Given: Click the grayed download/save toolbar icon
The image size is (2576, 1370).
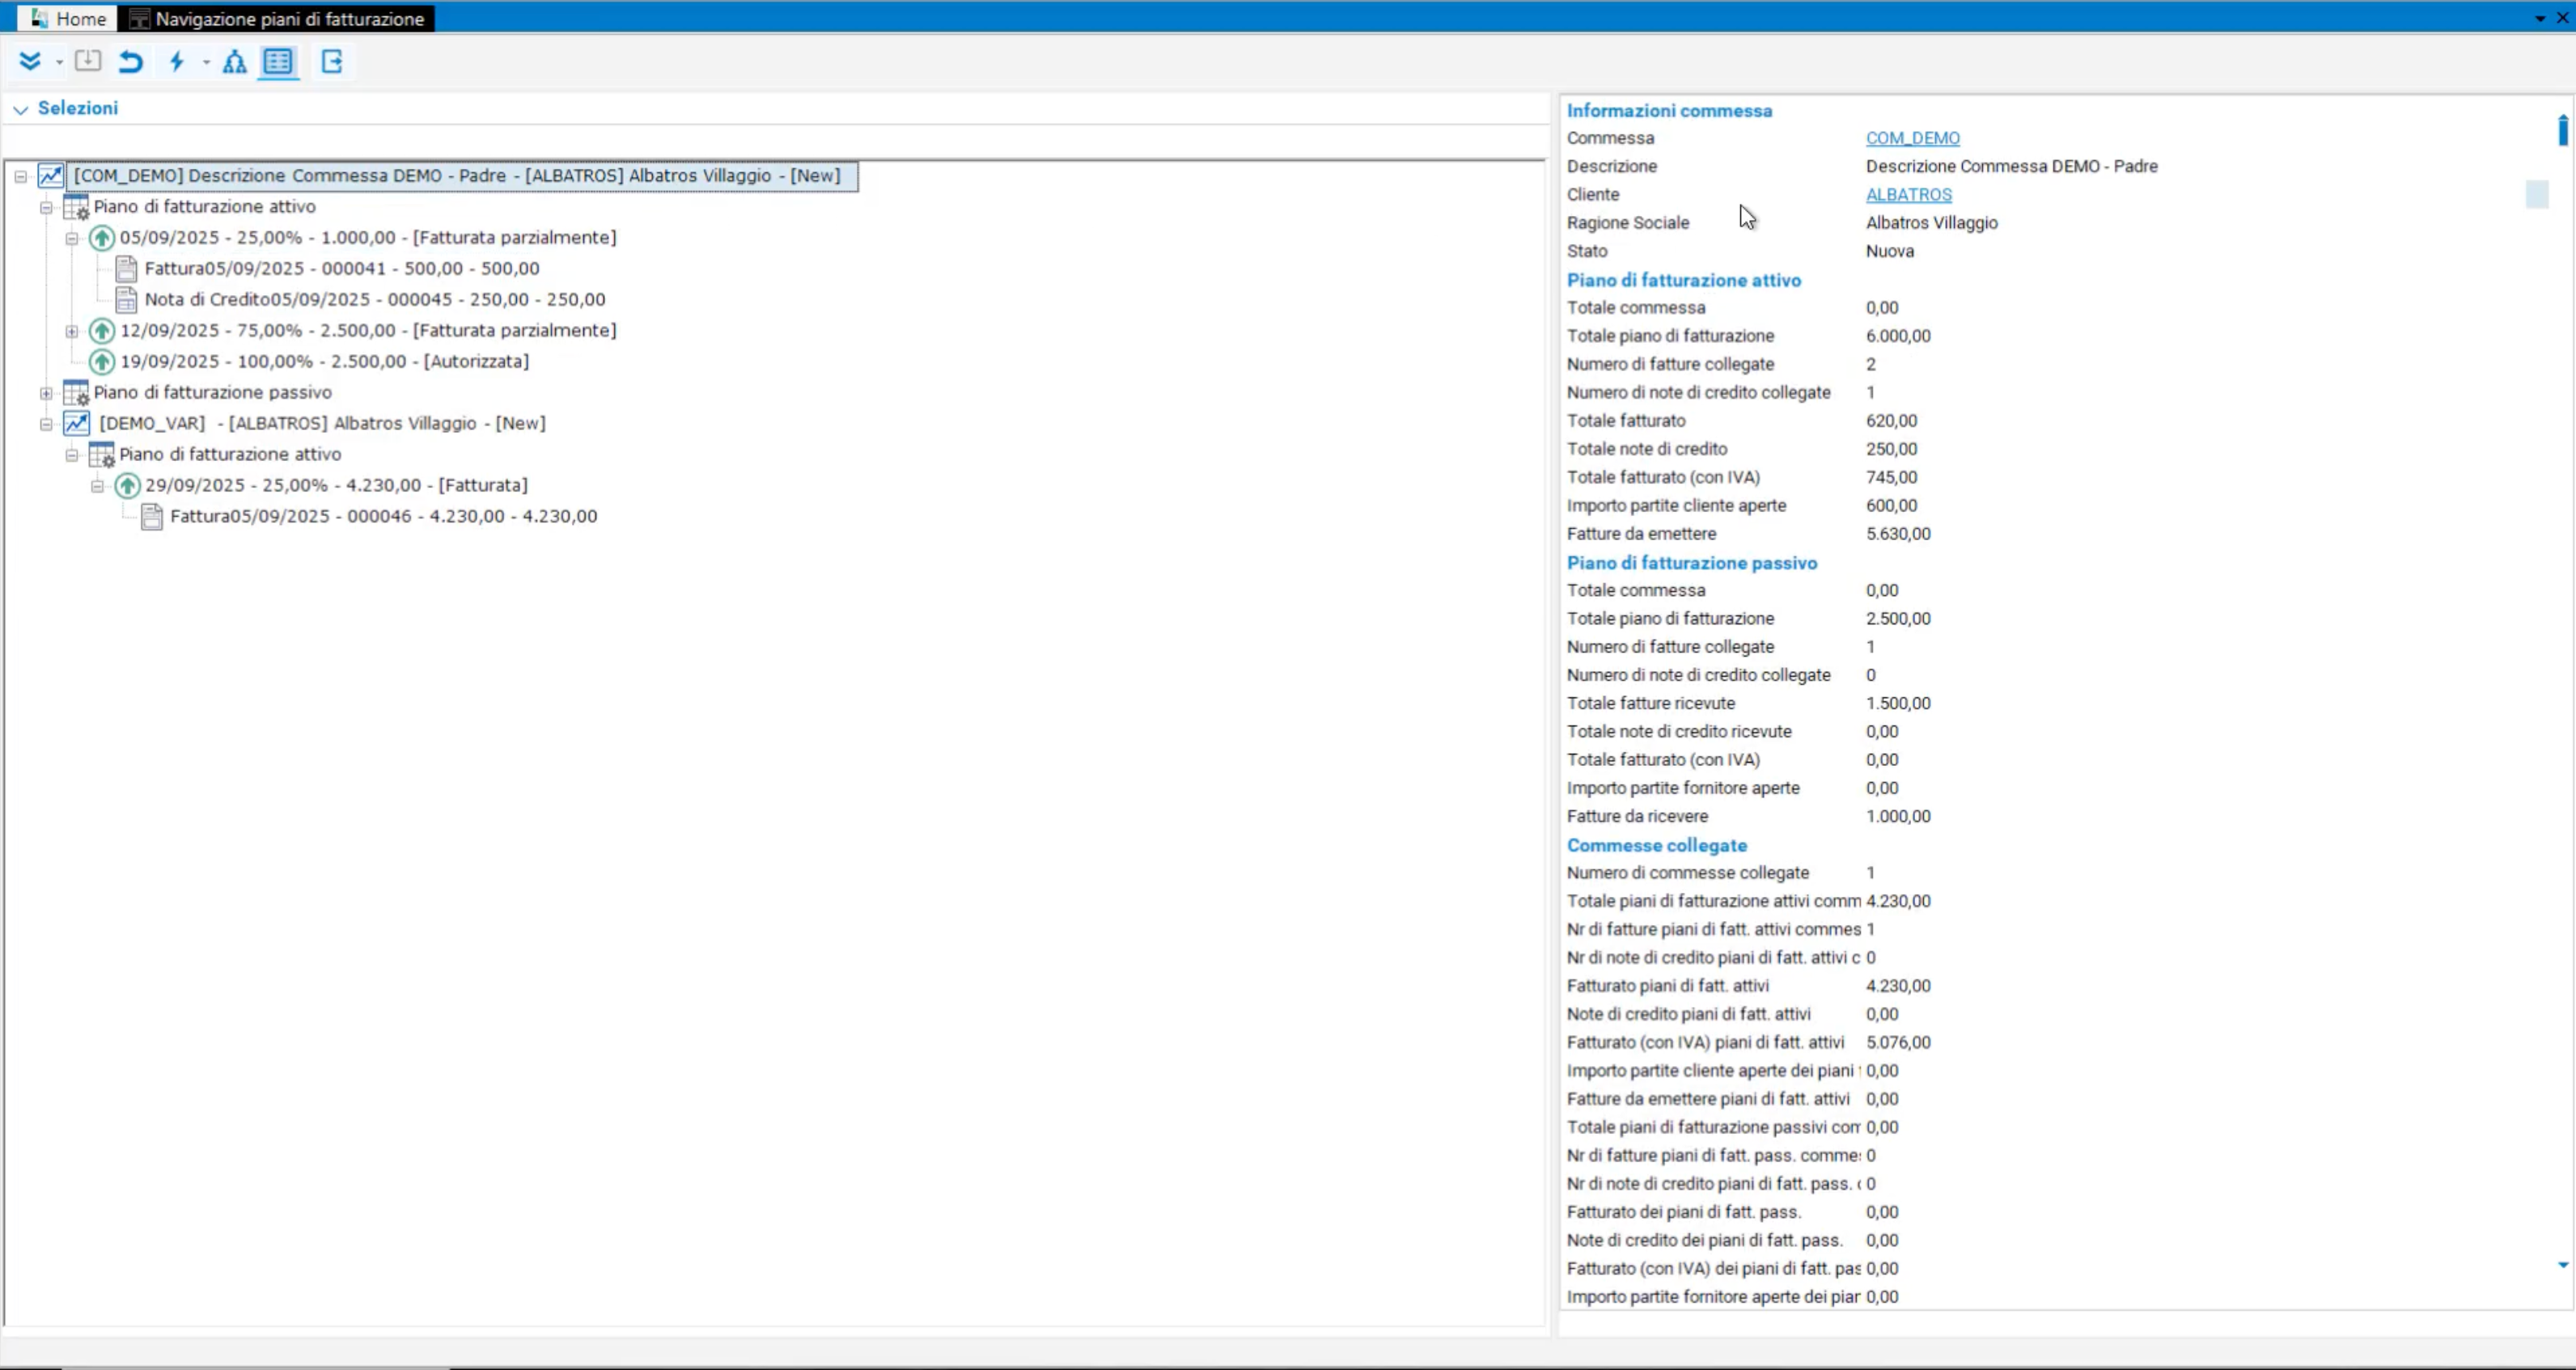Looking at the screenshot, I should pos(88,61).
